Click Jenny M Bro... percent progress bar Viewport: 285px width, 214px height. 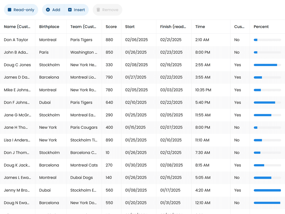(267, 190)
